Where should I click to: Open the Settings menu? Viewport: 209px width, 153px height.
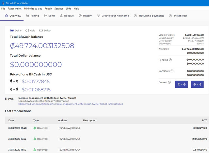[59, 9]
